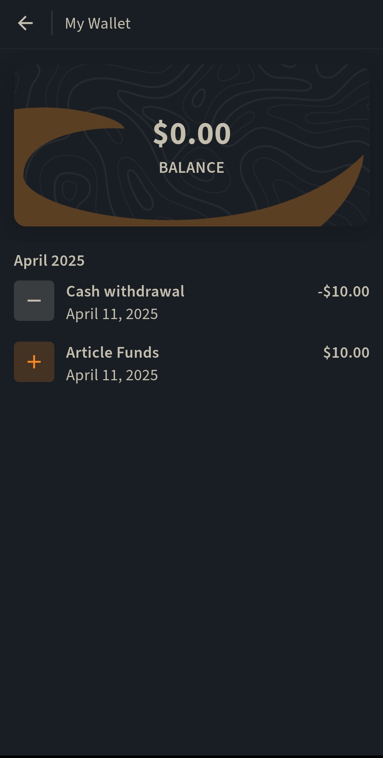Tap the deposit indicator on Article Funds entry

click(x=34, y=362)
